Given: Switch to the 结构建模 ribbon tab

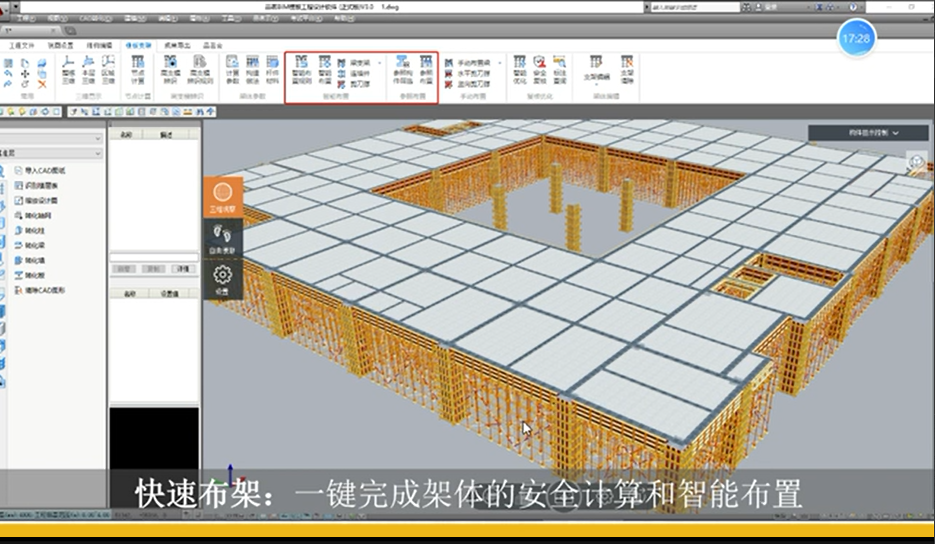Looking at the screenshot, I should coord(99,46).
